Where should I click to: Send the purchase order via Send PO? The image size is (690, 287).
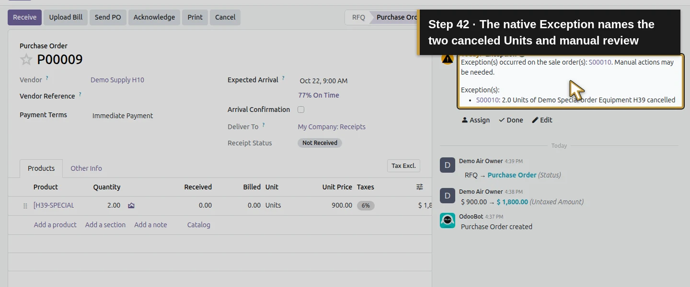point(108,17)
